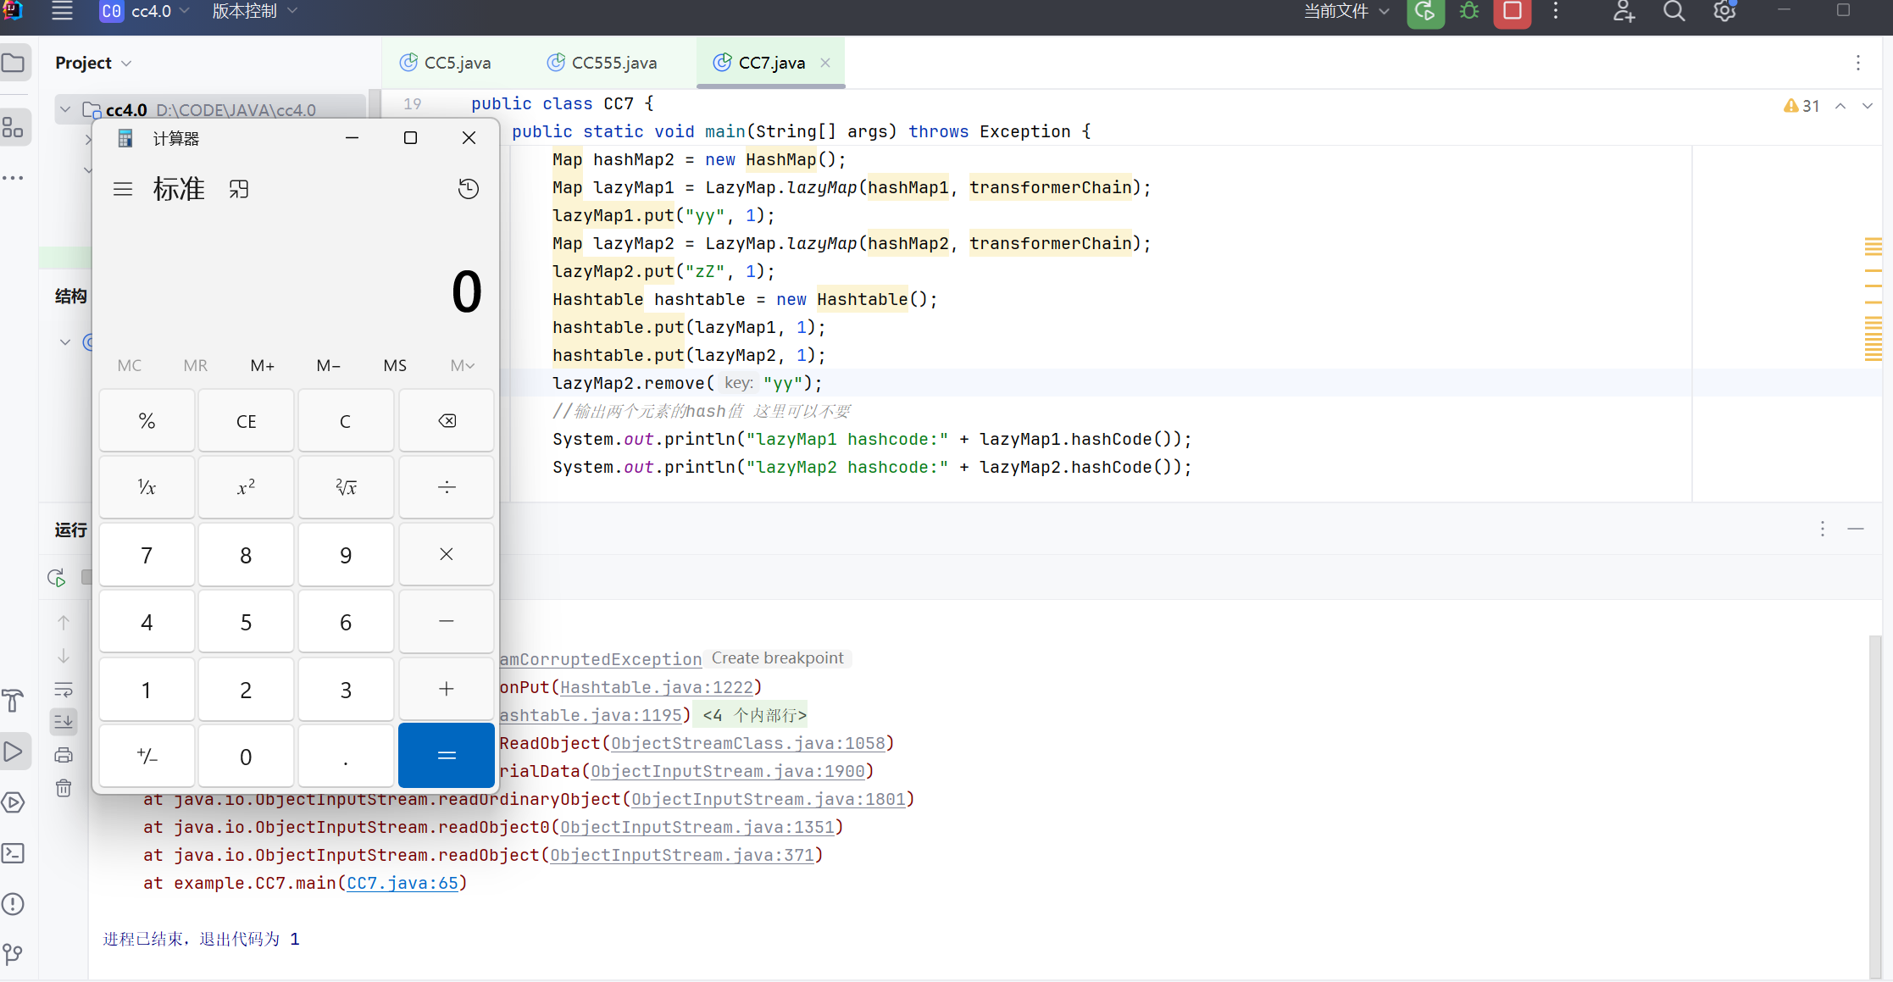Collapse cc4.0 project tree node

[x=65, y=110]
